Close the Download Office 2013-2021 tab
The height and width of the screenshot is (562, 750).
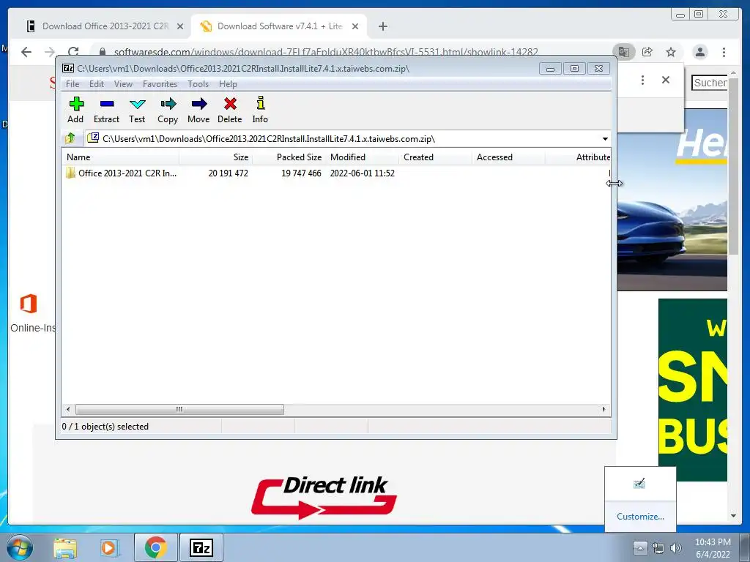[180, 27]
